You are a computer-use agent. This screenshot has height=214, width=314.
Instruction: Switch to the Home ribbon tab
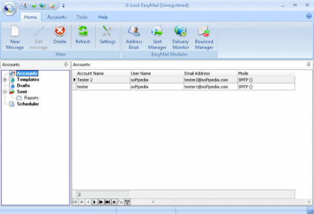tap(30, 17)
